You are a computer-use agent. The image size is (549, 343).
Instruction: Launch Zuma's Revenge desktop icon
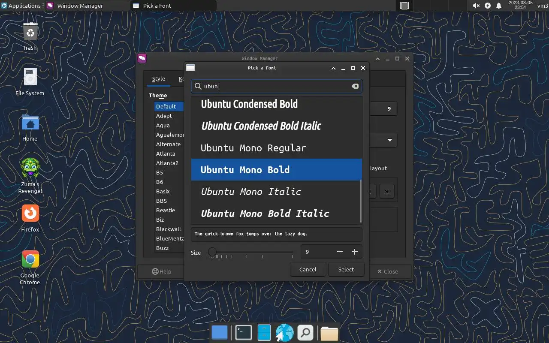pyautogui.click(x=30, y=176)
